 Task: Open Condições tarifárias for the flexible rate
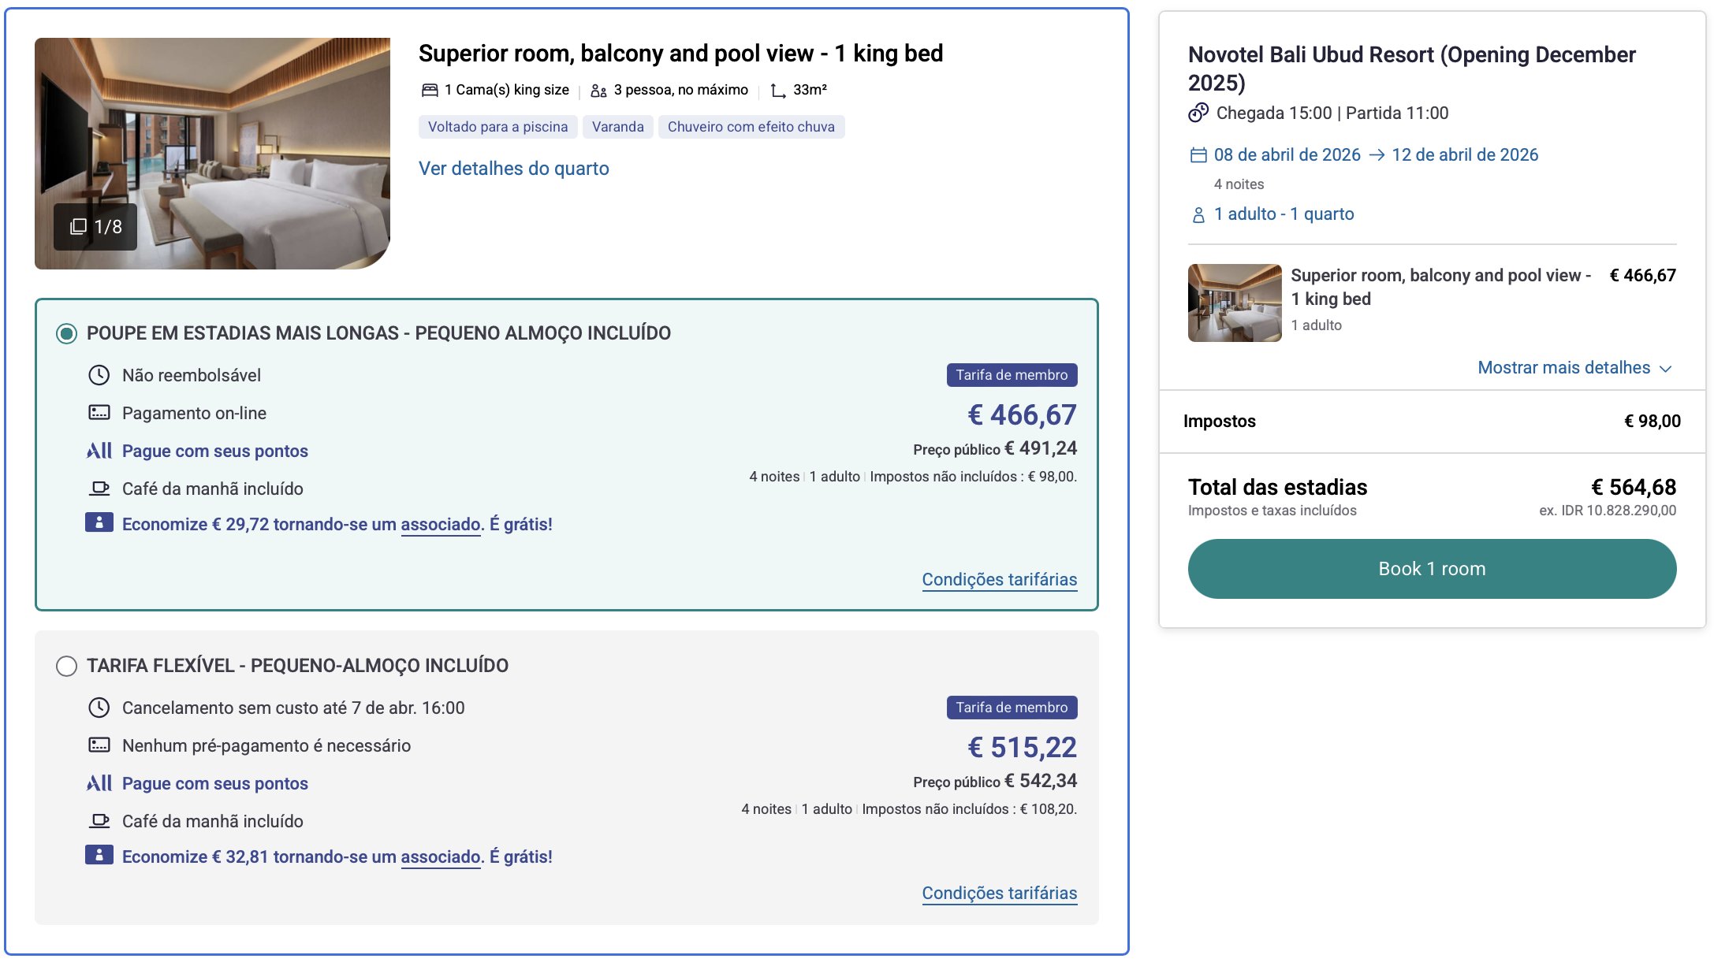click(x=999, y=893)
